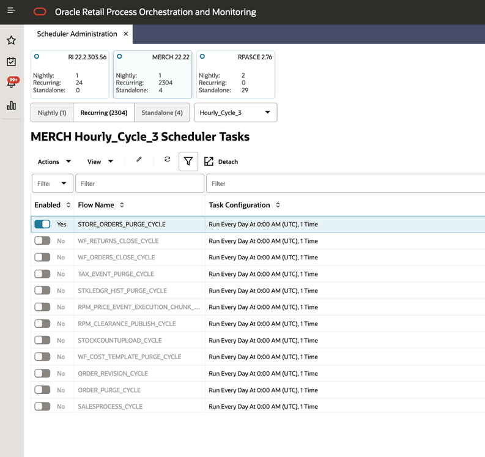Select the Scheduler Administration tab
Viewport: 485px width, 457px height.
pyautogui.click(x=77, y=34)
